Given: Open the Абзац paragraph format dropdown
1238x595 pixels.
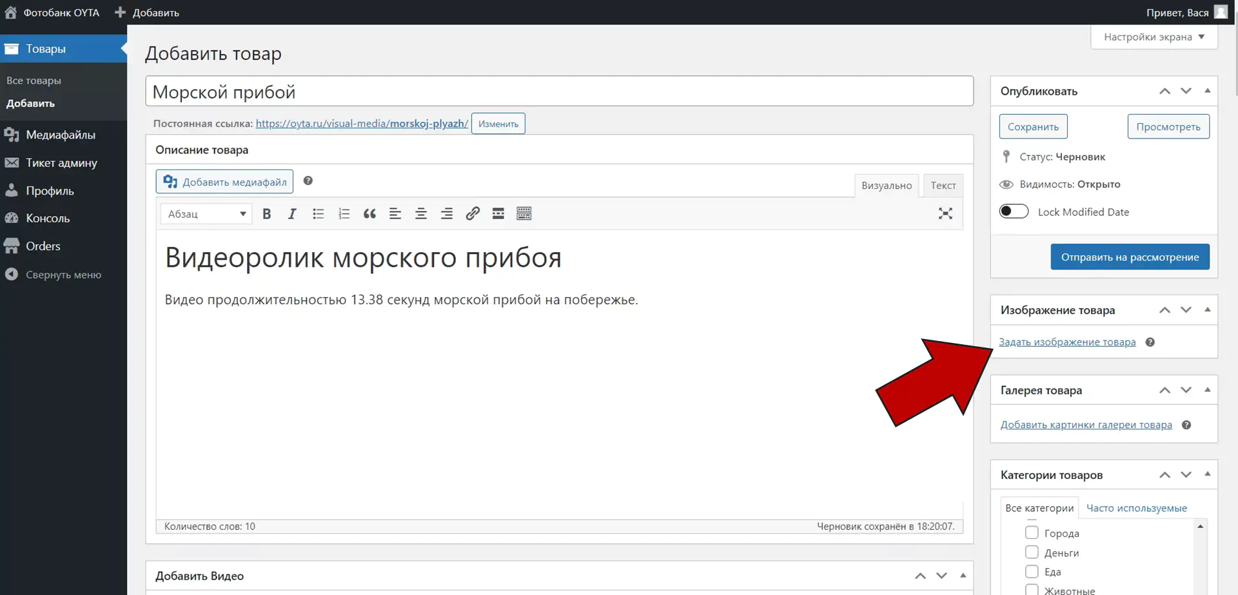Looking at the screenshot, I should (206, 214).
